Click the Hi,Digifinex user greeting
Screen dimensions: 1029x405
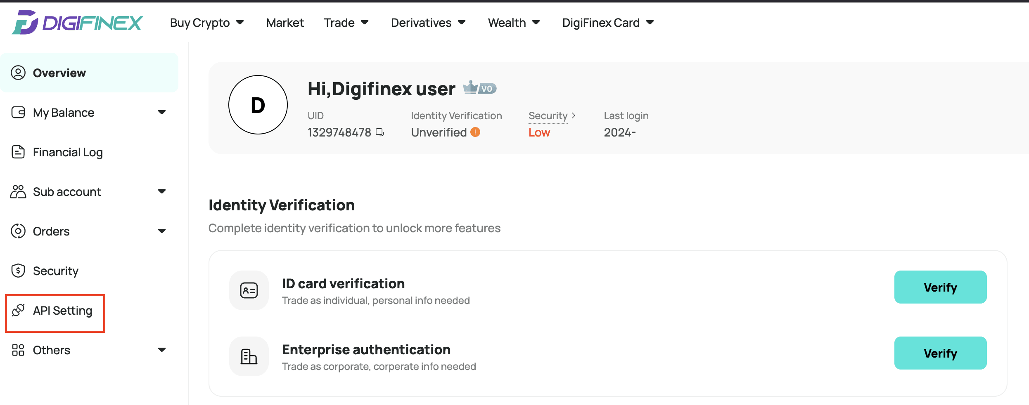381,89
